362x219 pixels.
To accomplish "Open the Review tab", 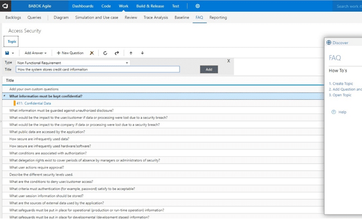I will (x=131, y=18).
